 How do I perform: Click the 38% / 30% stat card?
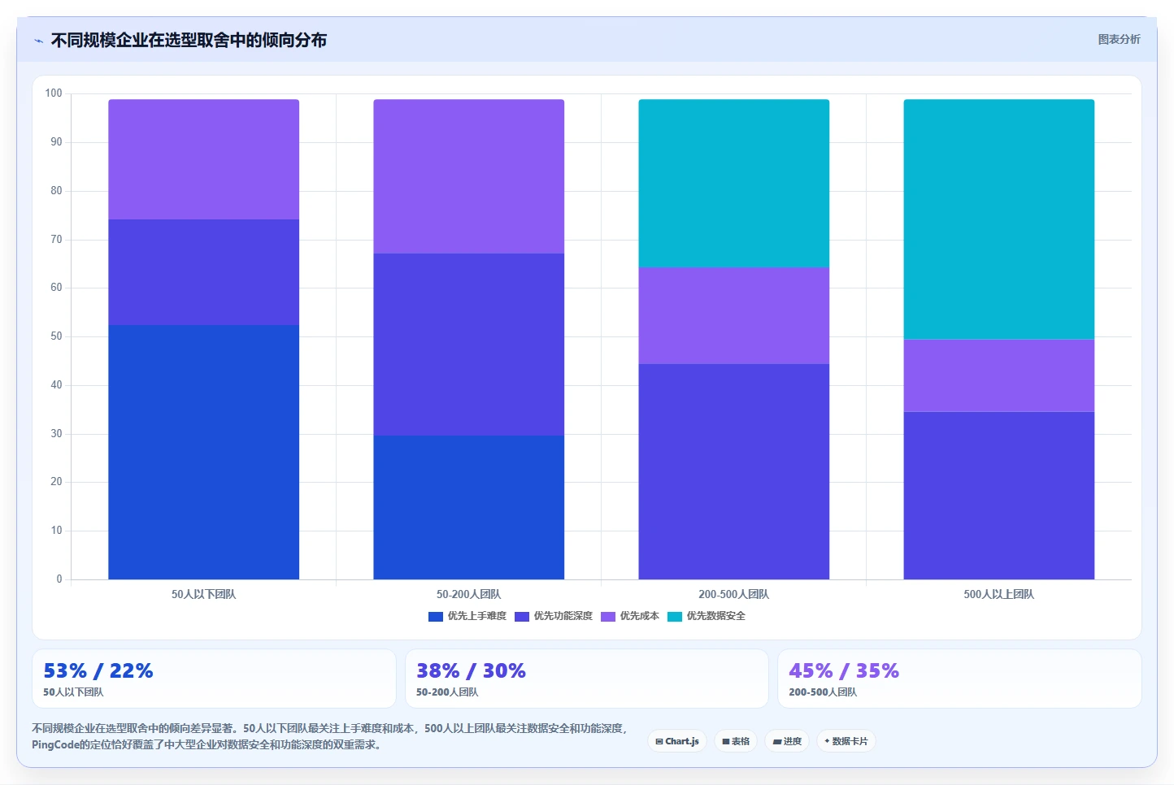tap(587, 679)
